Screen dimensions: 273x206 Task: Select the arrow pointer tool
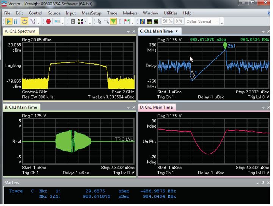(x=99, y=22)
